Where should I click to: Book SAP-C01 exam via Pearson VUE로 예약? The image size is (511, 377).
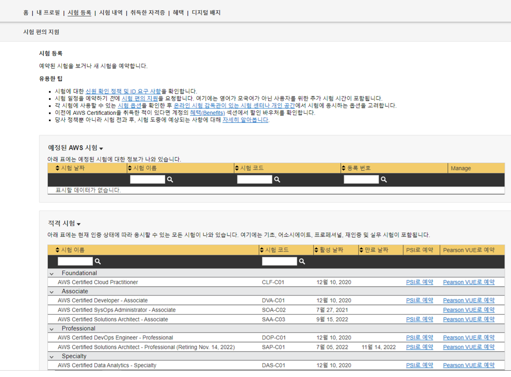(x=469, y=347)
